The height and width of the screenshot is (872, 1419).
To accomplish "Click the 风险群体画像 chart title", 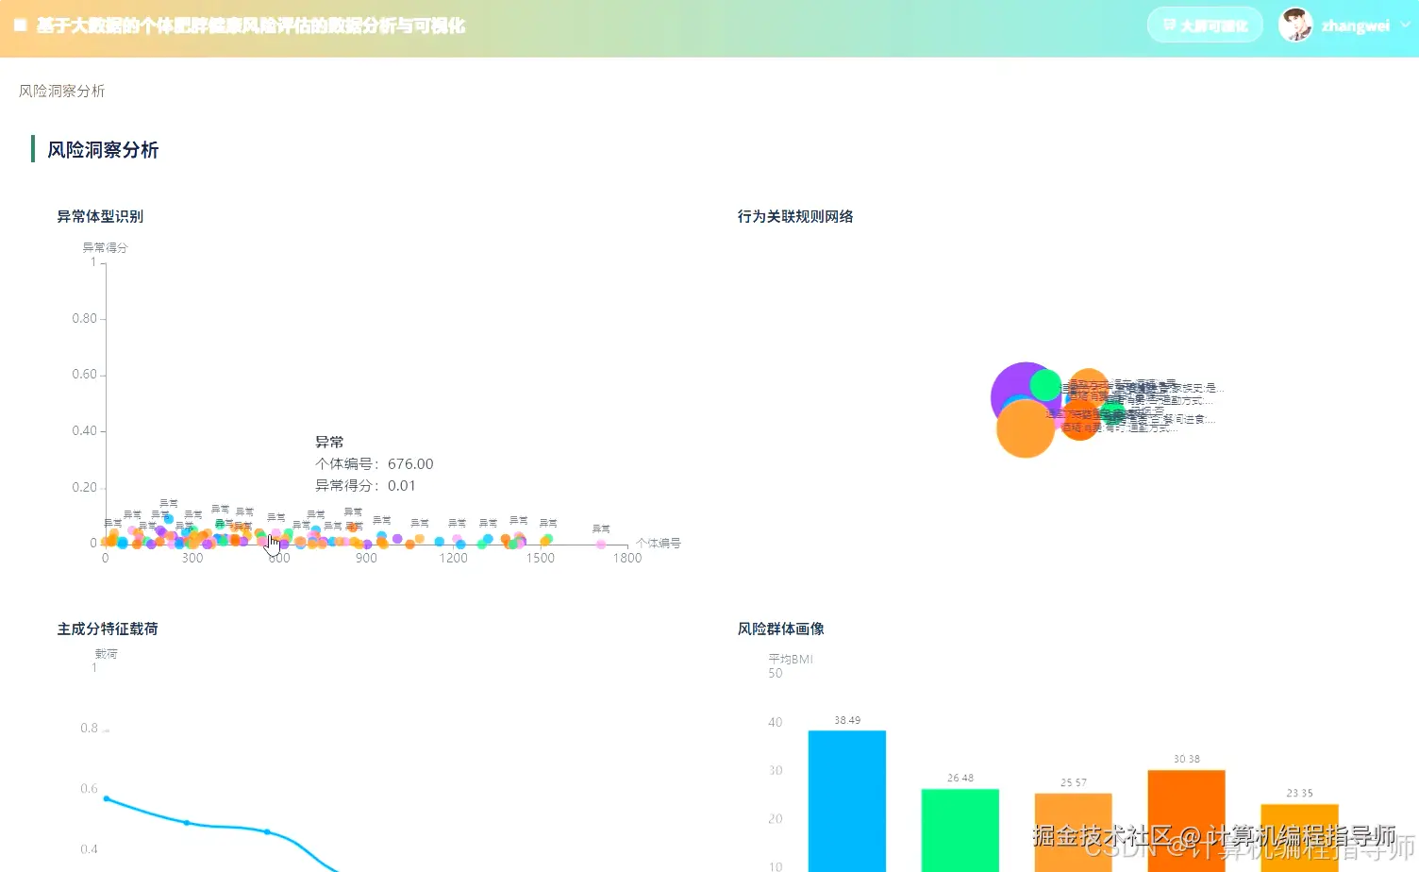I will click(781, 629).
